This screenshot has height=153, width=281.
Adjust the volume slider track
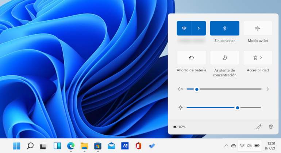[224, 89]
